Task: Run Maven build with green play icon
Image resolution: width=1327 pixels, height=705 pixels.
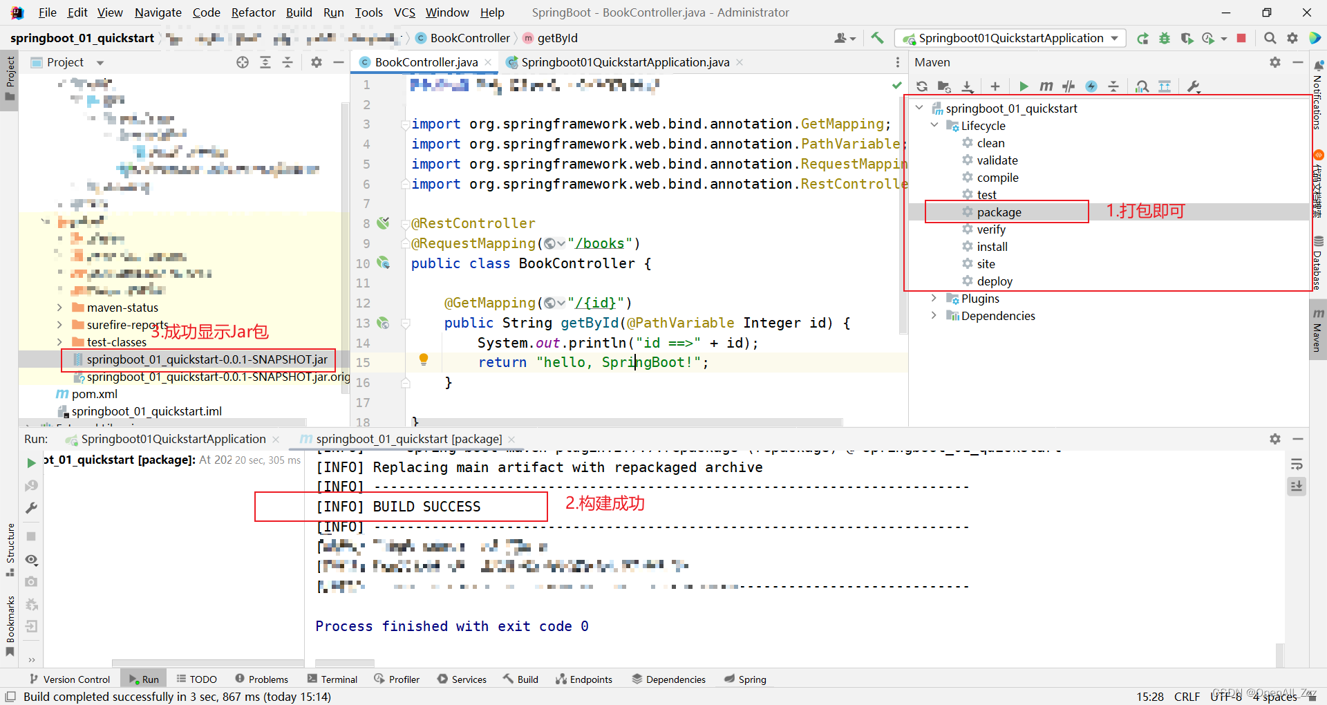Action: [x=1024, y=86]
